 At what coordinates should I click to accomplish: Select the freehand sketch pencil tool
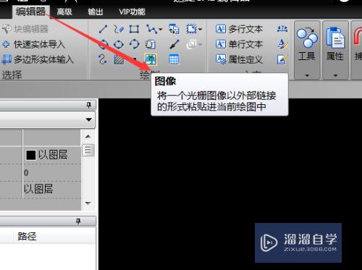click(x=119, y=29)
